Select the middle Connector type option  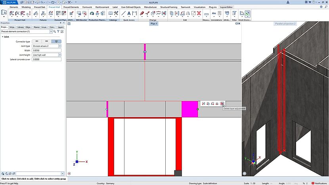[47, 41]
